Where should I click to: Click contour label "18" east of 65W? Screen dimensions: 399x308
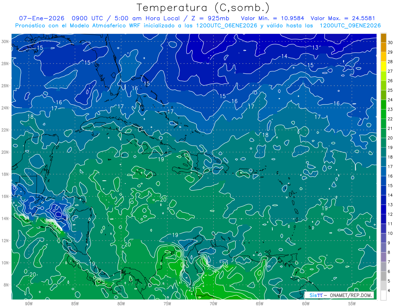(265, 135)
